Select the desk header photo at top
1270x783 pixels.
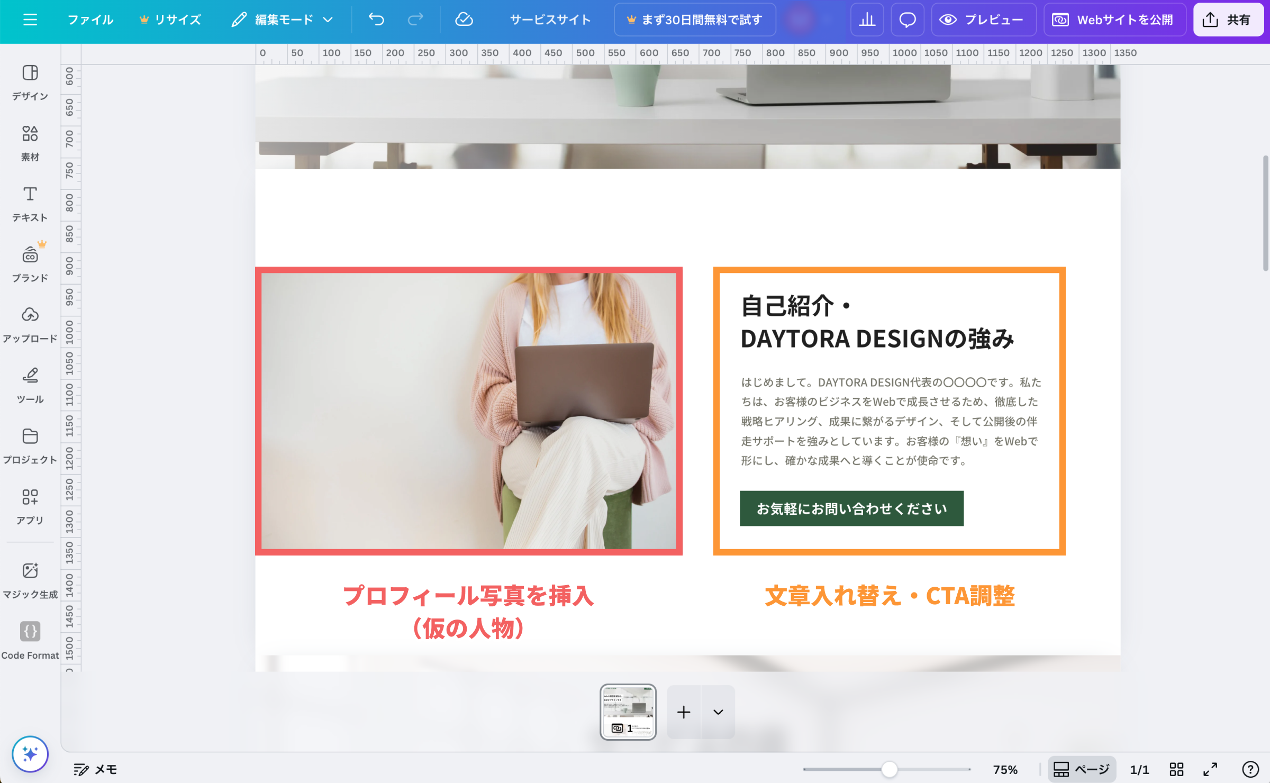pos(687,117)
